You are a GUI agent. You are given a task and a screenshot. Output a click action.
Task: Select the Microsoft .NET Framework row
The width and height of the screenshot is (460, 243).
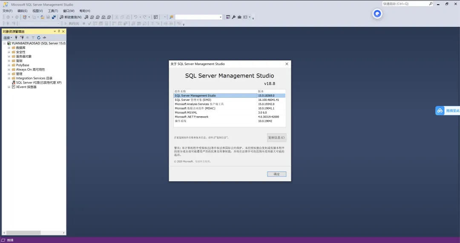pos(230,117)
